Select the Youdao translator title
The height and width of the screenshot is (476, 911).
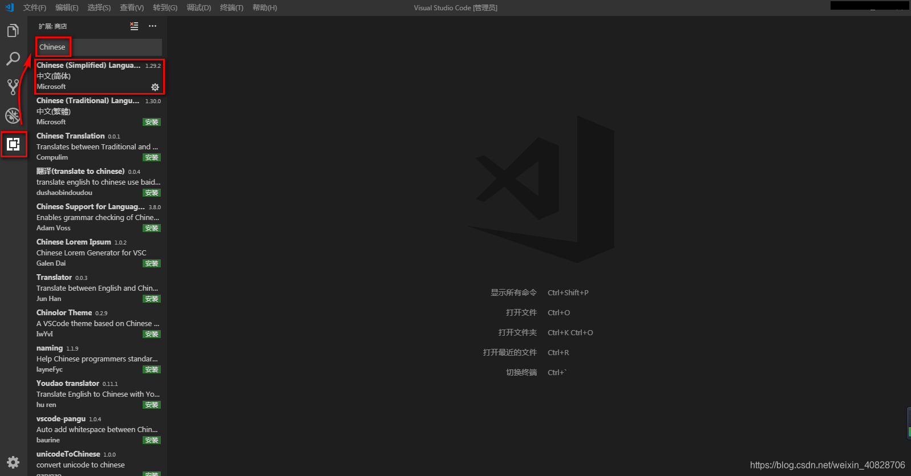(x=68, y=384)
